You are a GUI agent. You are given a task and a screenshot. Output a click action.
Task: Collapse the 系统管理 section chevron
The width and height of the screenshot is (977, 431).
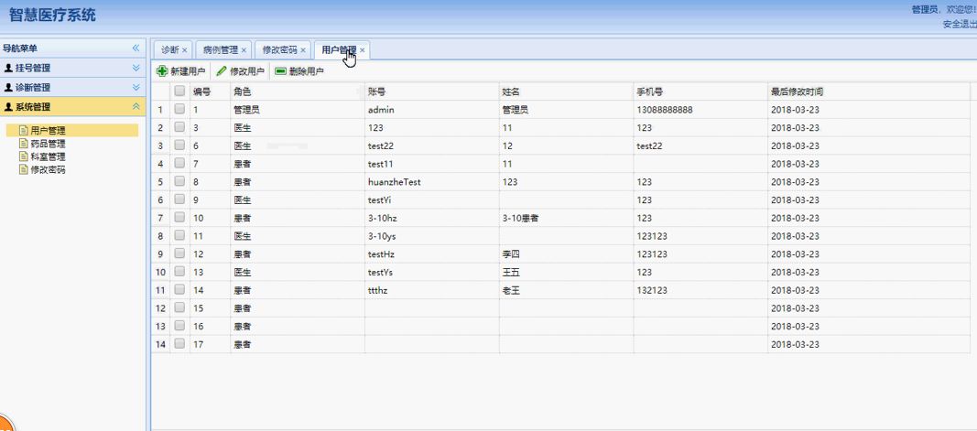click(136, 107)
